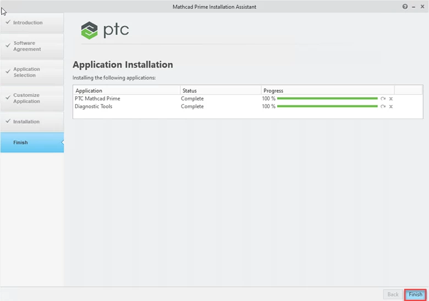This screenshot has height=301, width=429.
Task: Select the highlighted Finish step
Action: click(32, 142)
